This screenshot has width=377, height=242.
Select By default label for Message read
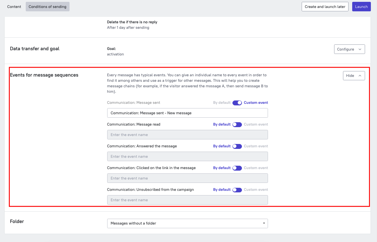point(222,125)
